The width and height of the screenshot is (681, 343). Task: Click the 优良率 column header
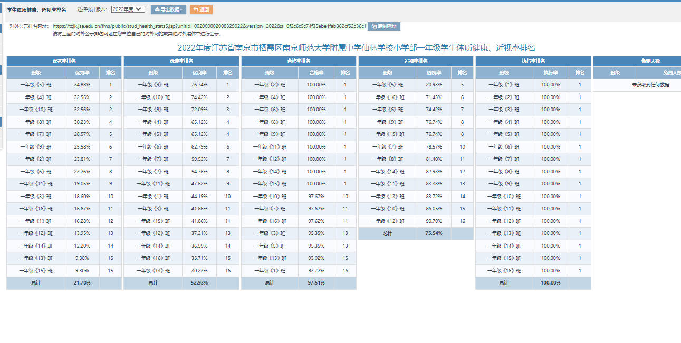(199, 73)
